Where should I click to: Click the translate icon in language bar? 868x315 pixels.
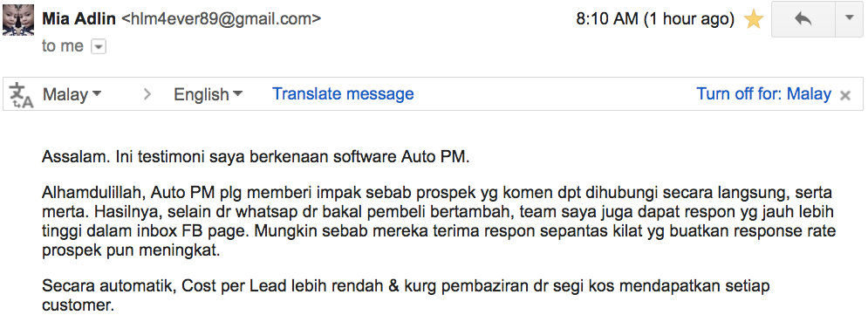(22, 94)
